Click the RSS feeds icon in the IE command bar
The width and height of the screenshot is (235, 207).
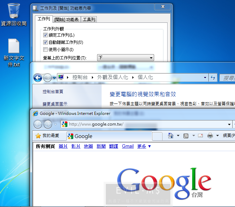point(186,136)
